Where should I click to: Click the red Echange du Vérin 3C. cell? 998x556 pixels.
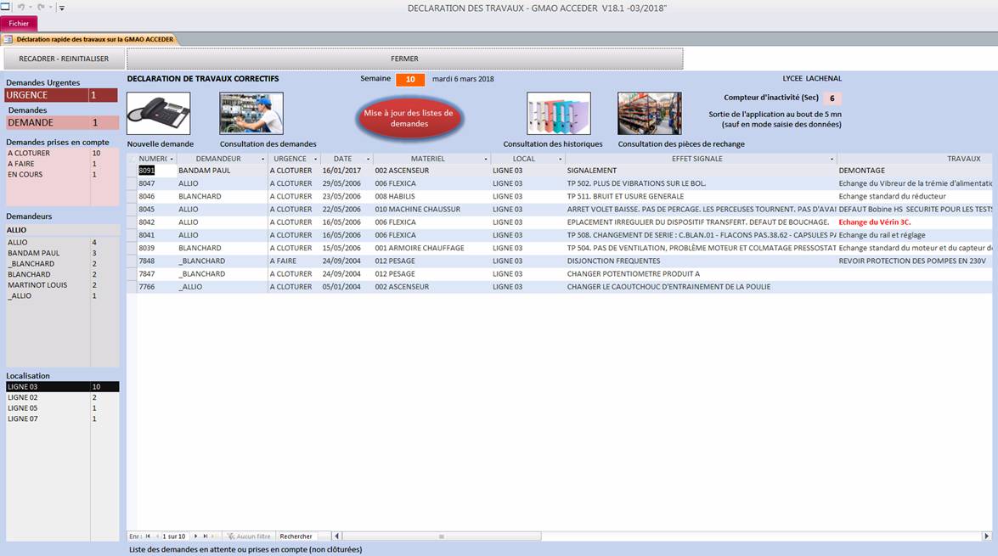click(915, 222)
